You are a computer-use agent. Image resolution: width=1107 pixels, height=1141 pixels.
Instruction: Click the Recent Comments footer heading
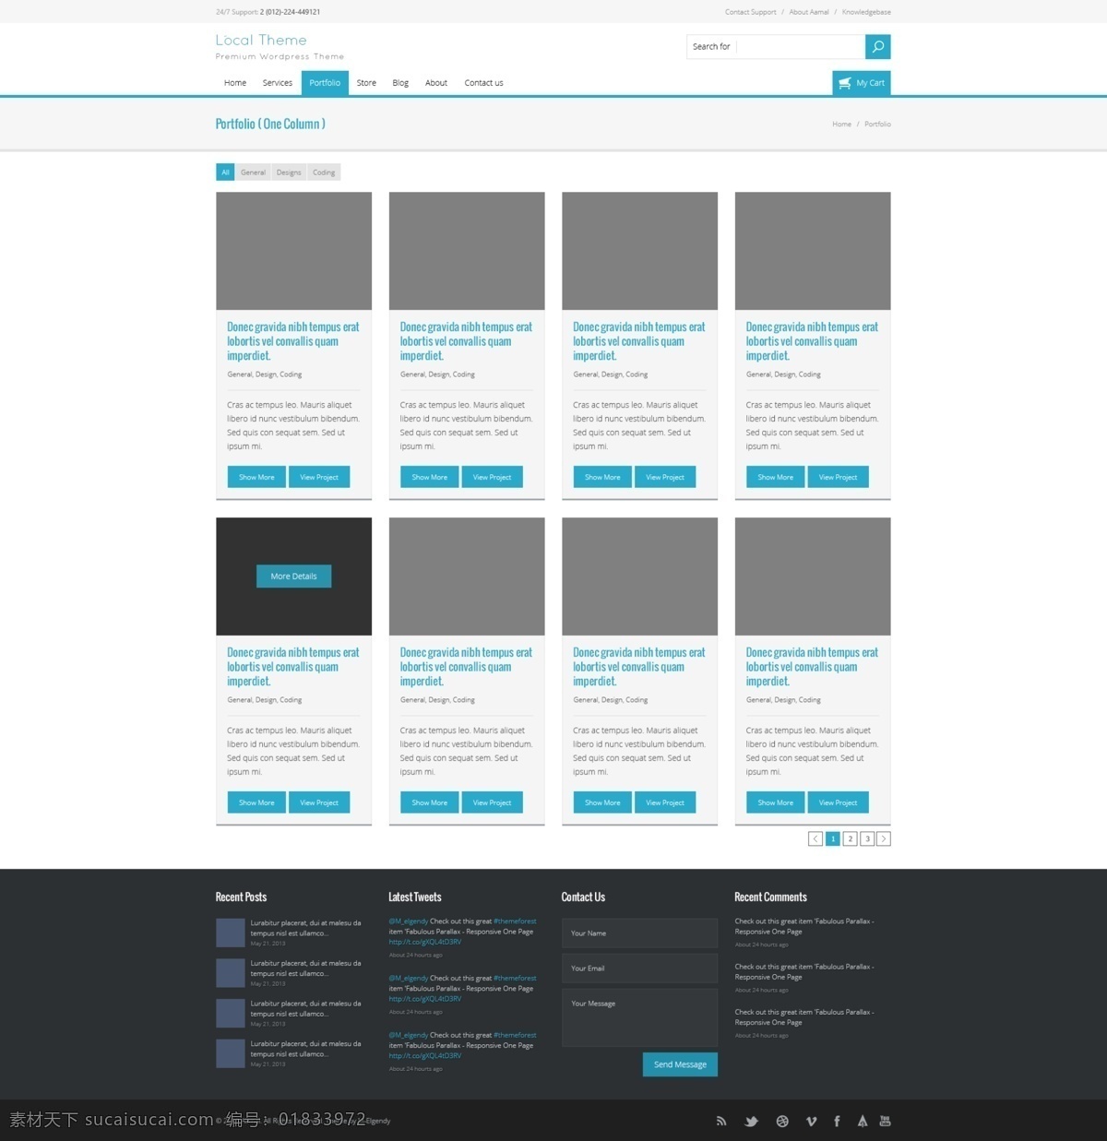click(770, 897)
